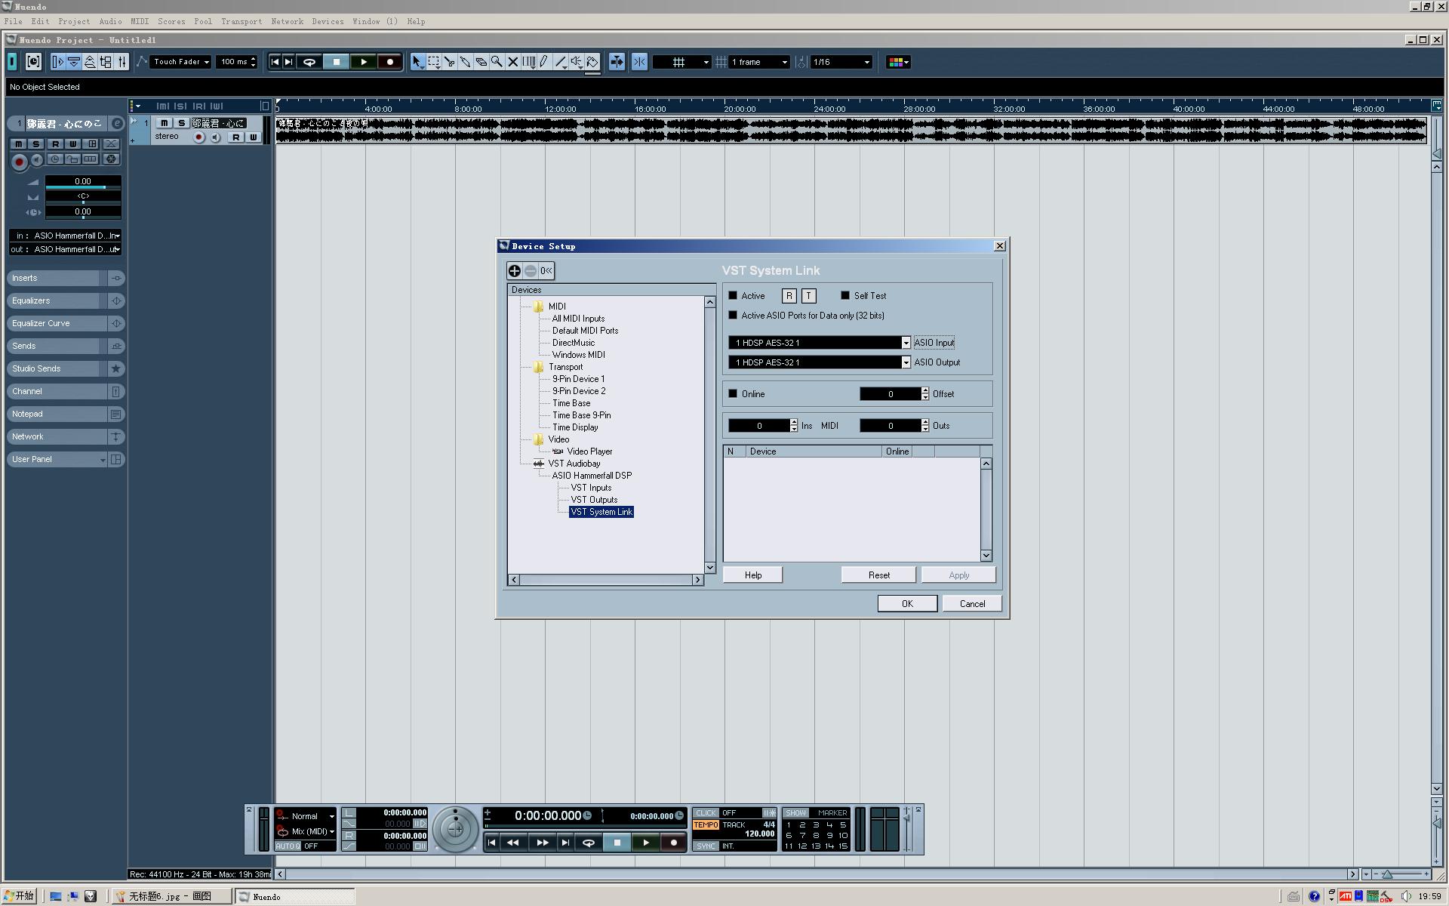Select the Time Warp tool
This screenshot has width=1449, height=906.
[529, 62]
